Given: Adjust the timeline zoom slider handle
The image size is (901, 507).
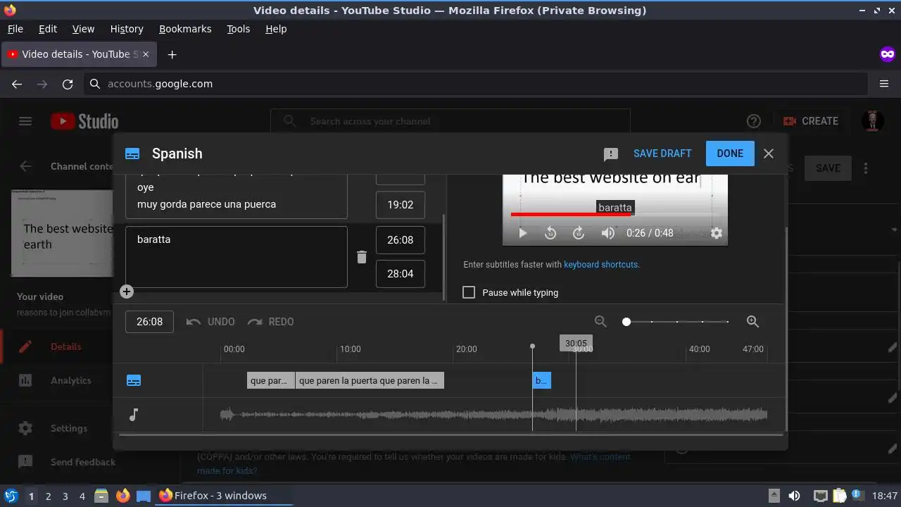Looking at the screenshot, I should [x=626, y=322].
